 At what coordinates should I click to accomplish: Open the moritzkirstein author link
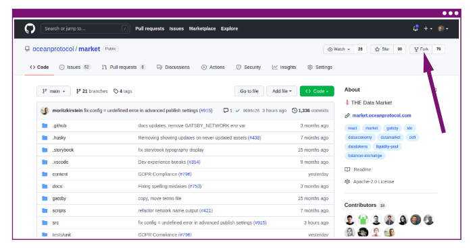coord(68,111)
